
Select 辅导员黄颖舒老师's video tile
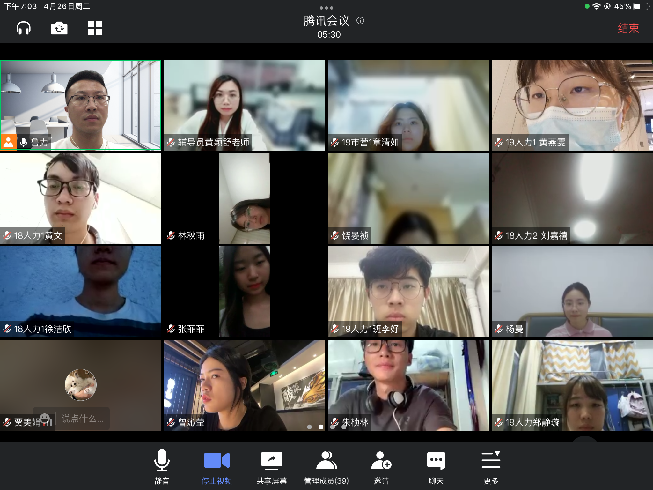point(245,105)
